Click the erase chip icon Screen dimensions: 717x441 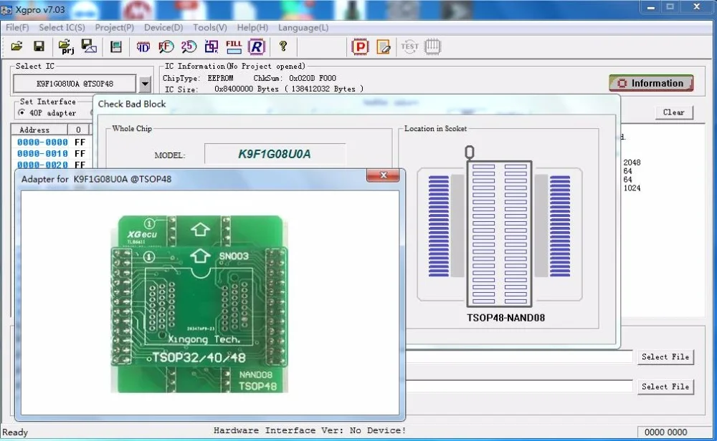click(383, 47)
